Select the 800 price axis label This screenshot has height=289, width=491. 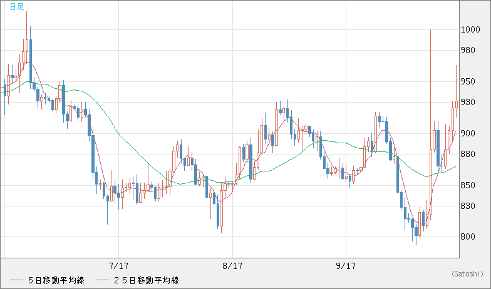[x=467, y=237]
